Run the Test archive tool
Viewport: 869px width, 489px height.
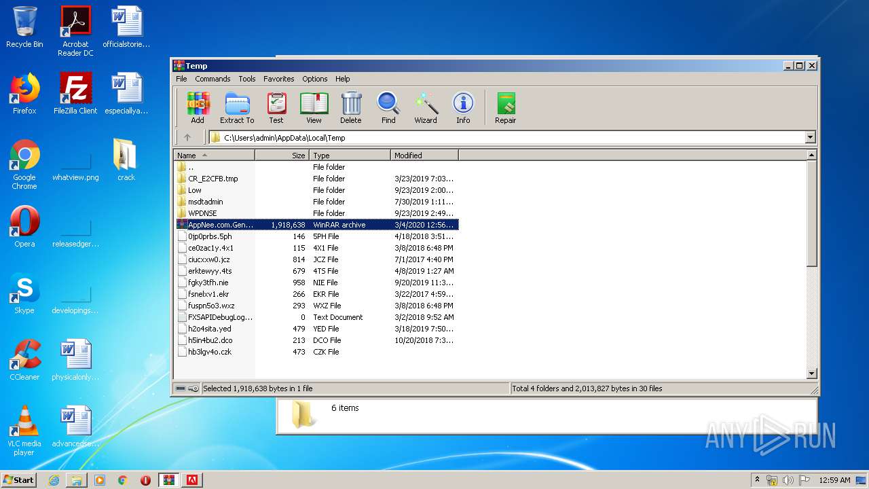pyautogui.click(x=276, y=108)
